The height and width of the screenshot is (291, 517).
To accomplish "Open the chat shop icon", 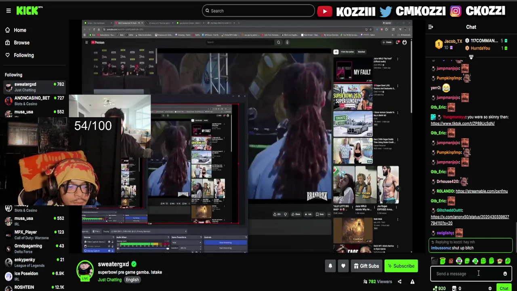I will (454, 288).
